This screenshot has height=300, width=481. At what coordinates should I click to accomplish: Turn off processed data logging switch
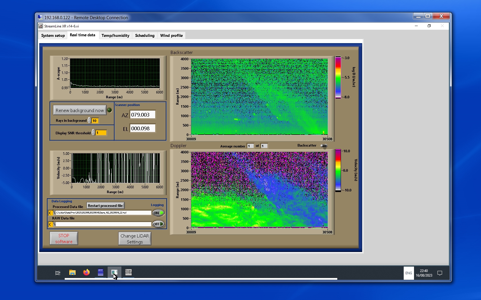[x=158, y=213]
